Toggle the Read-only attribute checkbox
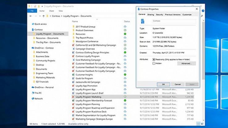 (154, 60)
